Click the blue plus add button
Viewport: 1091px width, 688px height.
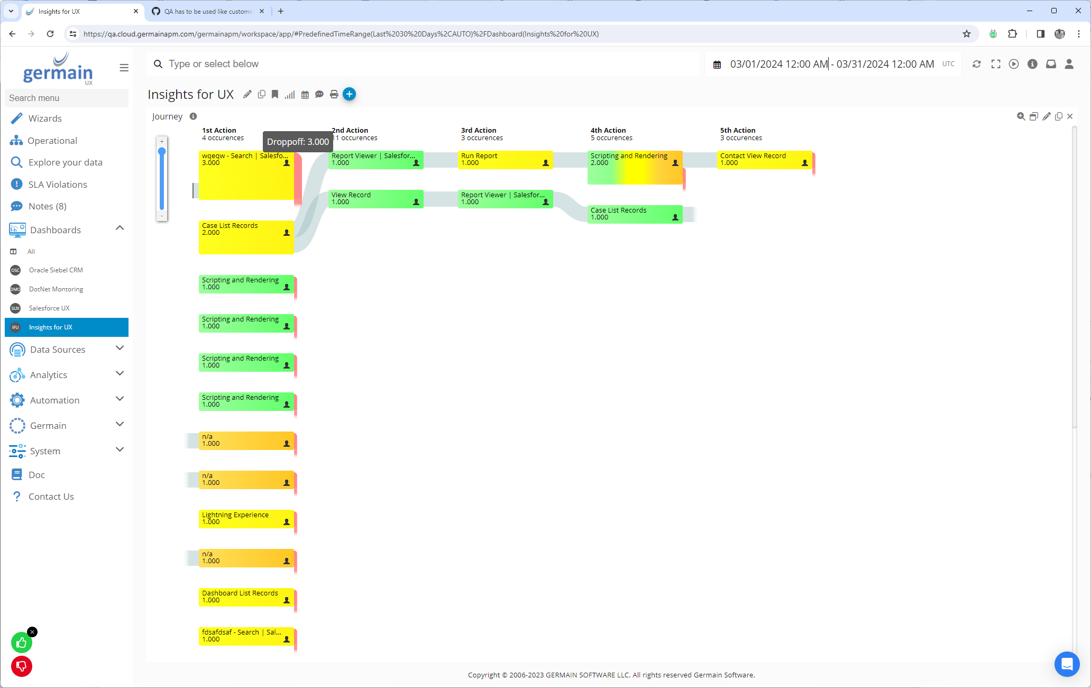coord(349,94)
